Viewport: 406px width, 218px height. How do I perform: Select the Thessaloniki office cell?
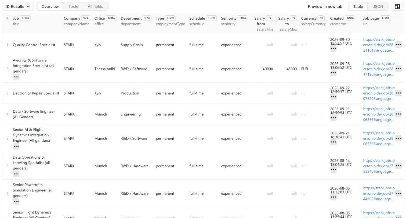click(104, 69)
